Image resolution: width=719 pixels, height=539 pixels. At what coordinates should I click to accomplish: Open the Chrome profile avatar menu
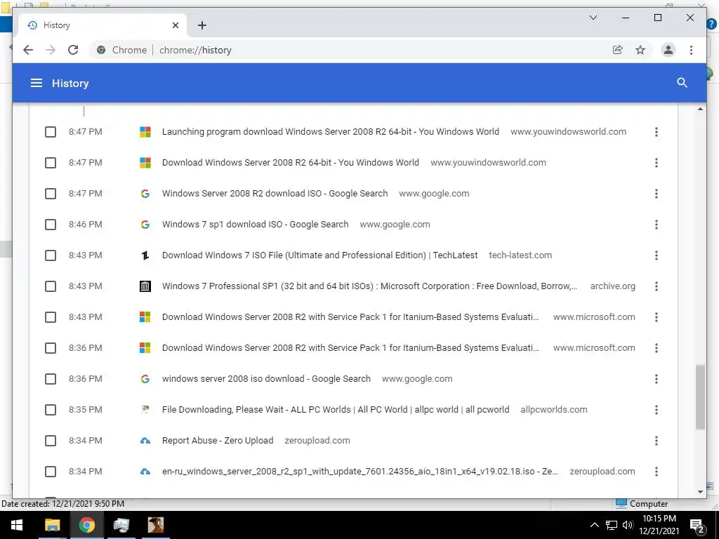668,50
